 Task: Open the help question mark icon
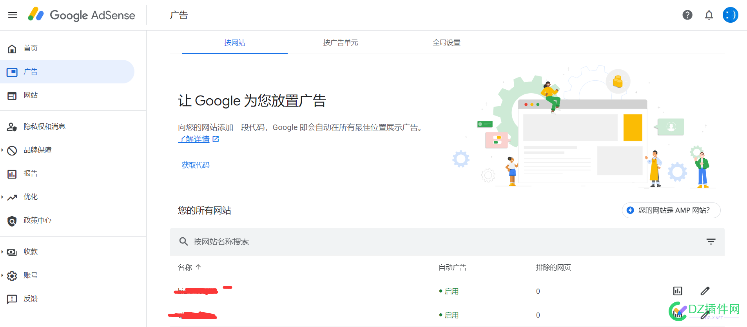[x=687, y=15]
